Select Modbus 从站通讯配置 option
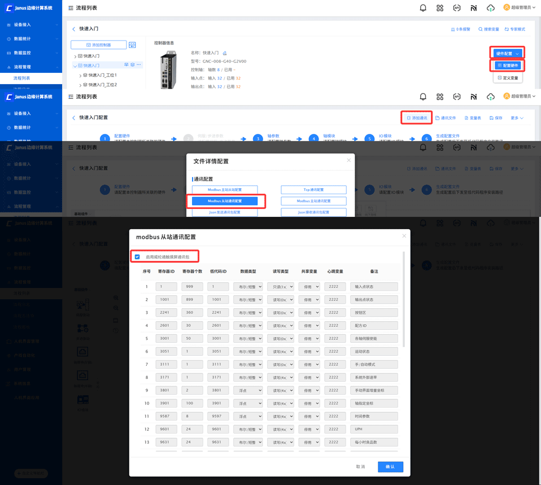Viewport: 541px width, 485px height. coord(225,201)
